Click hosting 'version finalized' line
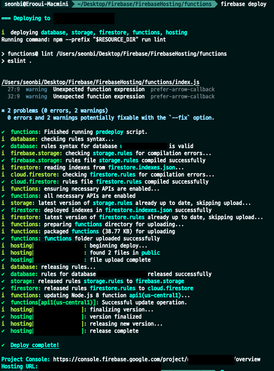The image size is (274, 371). click(x=72, y=316)
